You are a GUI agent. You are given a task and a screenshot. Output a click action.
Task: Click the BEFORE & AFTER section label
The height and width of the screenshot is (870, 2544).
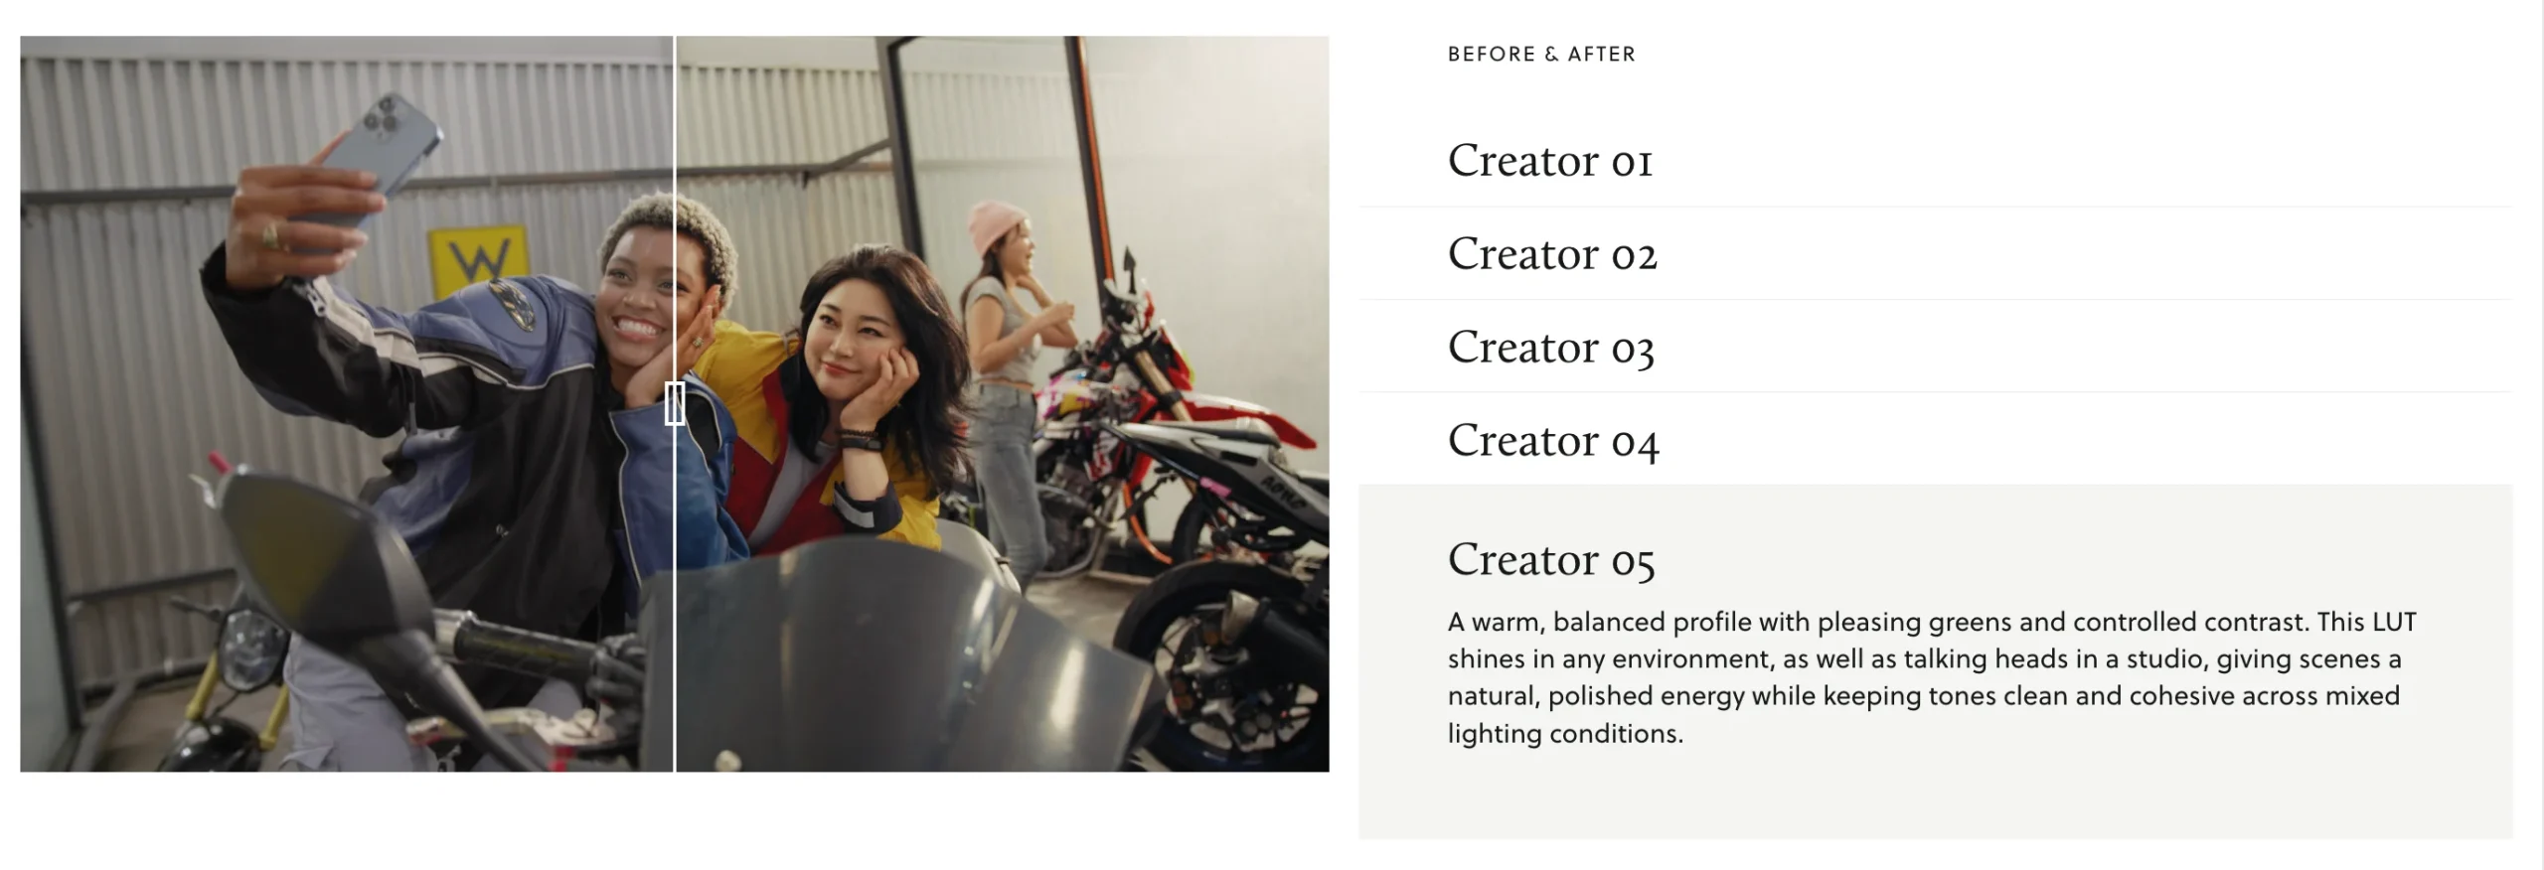click(x=1541, y=55)
